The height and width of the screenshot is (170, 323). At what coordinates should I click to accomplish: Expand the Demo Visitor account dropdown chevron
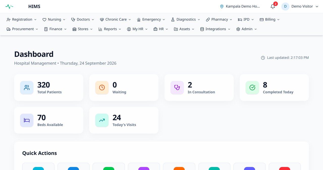317,7
